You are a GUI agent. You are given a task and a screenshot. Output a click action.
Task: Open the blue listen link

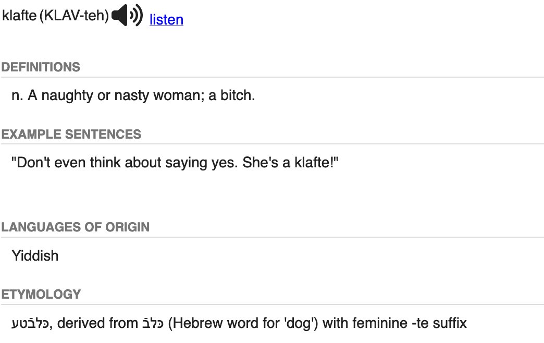[x=167, y=19]
